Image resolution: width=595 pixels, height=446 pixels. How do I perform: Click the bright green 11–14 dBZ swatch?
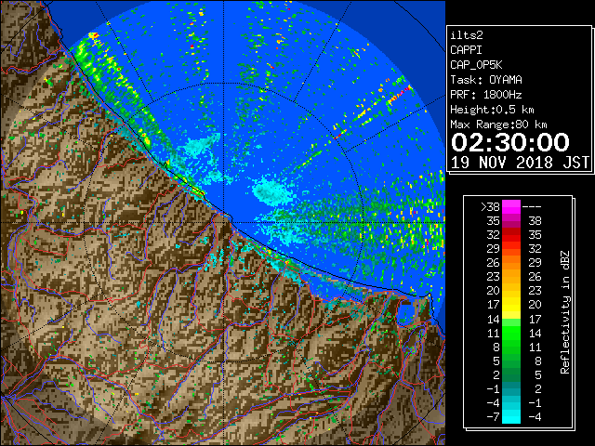tap(511, 333)
